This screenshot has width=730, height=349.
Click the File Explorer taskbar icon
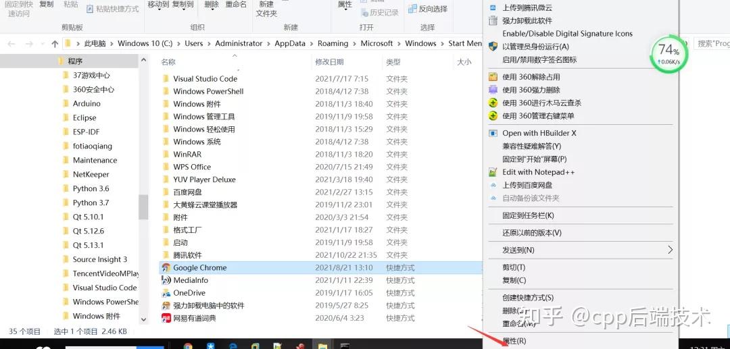tap(322, 346)
